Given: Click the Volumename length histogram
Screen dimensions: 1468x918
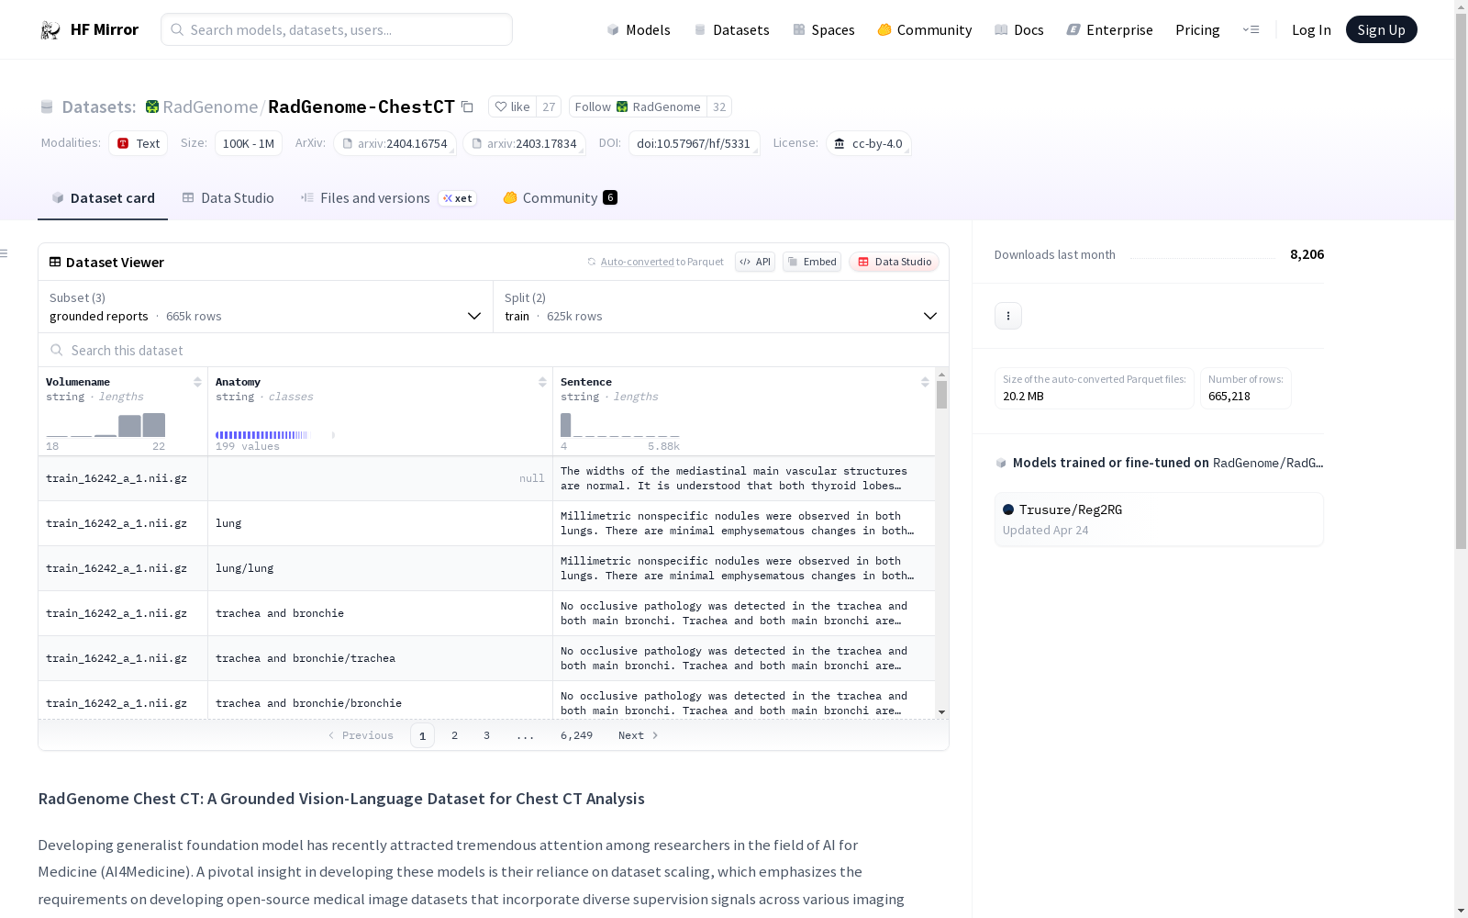Looking at the screenshot, I should 106,425.
